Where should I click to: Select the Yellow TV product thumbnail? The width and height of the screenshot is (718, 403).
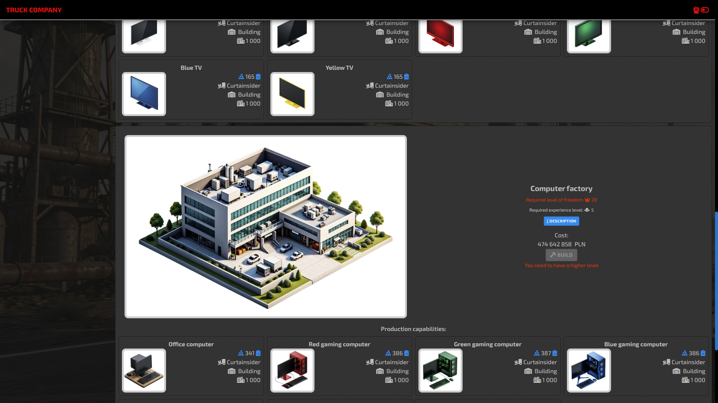(292, 94)
